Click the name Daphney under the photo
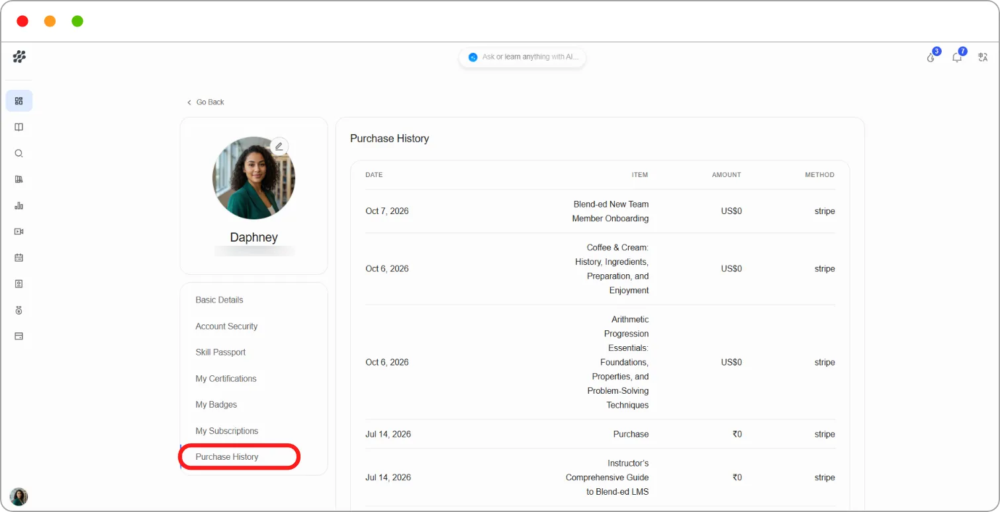 click(253, 237)
